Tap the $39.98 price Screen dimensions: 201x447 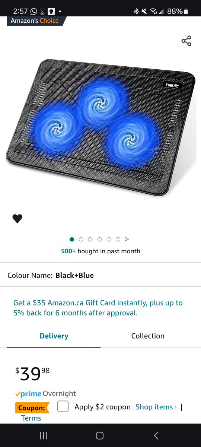(x=32, y=374)
